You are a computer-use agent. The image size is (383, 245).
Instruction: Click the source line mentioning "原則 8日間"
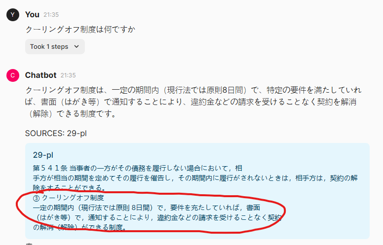pyautogui.click(x=147, y=208)
